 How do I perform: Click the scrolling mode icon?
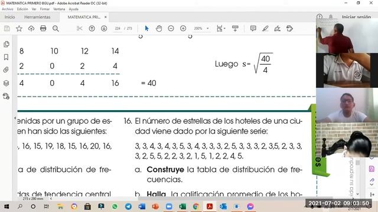tap(235, 28)
